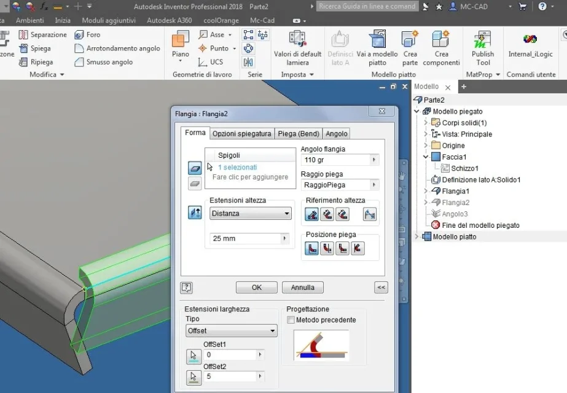Open the Offset Tipo dropdown
Image resolution: width=567 pixels, height=393 pixels.
[232, 331]
